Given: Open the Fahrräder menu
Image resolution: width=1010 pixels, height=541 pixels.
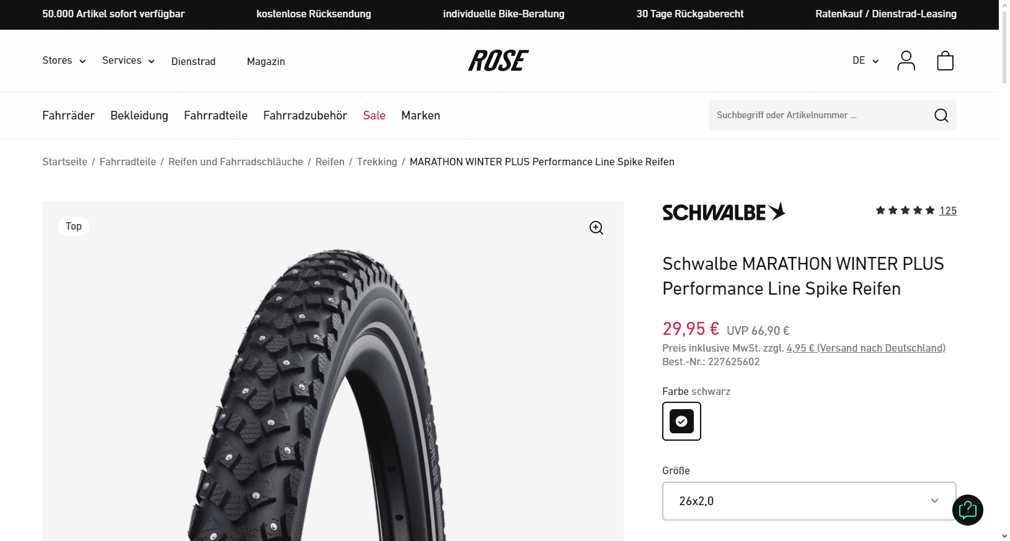Looking at the screenshot, I should 68,116.
